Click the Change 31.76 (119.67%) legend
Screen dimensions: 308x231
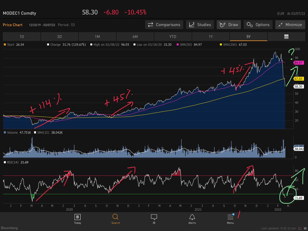tap(66, 44)
